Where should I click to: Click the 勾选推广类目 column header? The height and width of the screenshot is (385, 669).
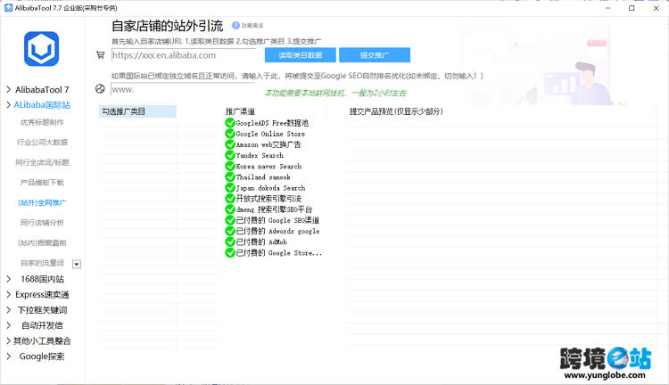pos(137,111)
